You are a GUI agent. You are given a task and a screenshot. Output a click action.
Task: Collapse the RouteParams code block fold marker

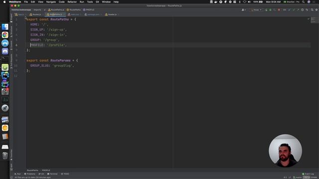coord(26,61)
